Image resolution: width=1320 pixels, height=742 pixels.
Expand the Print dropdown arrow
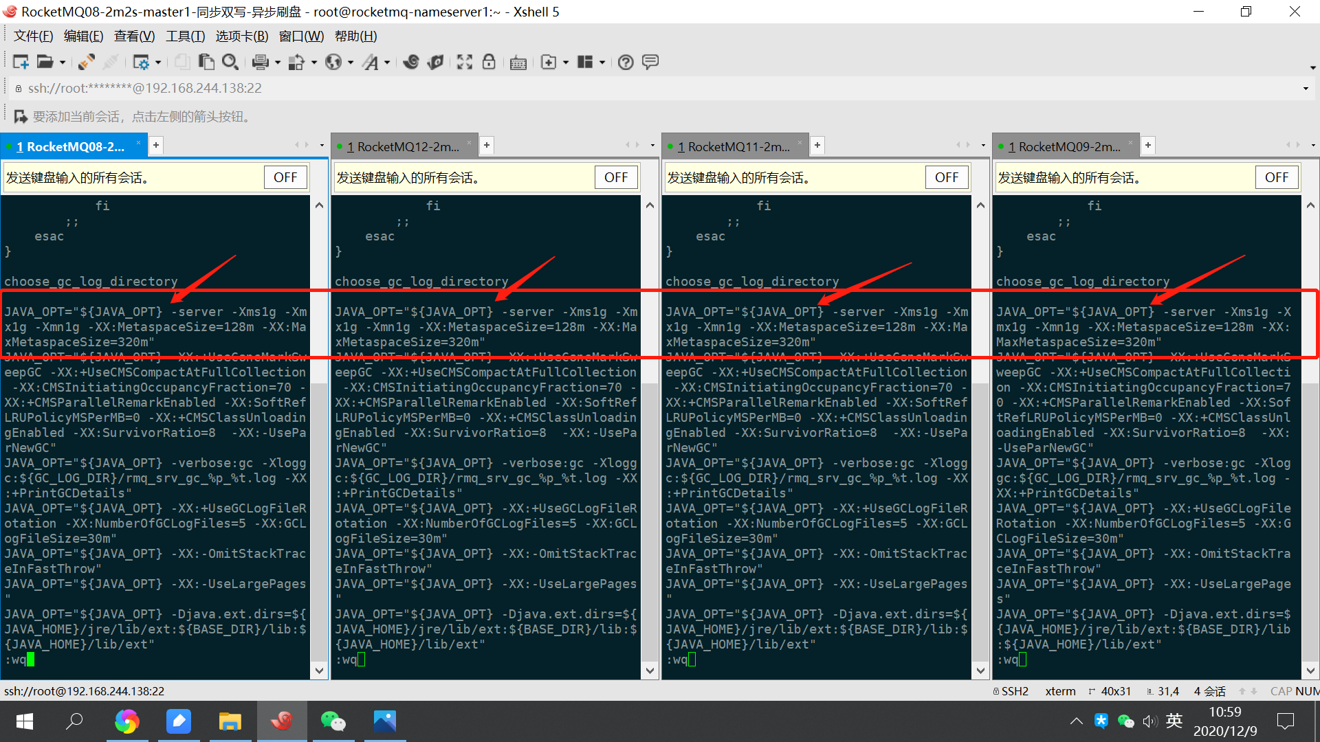point(278,63)
